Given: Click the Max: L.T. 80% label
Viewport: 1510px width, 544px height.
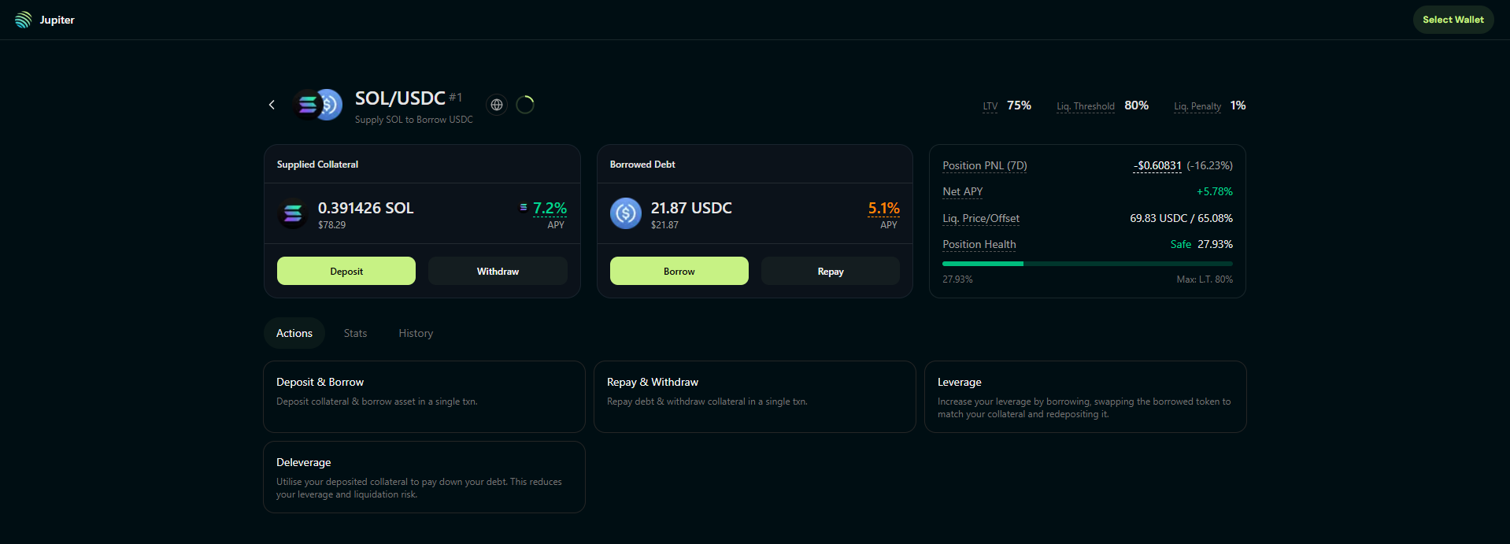Looking at the screenshot, I should pyautogui.click(x=1205, y=279).
